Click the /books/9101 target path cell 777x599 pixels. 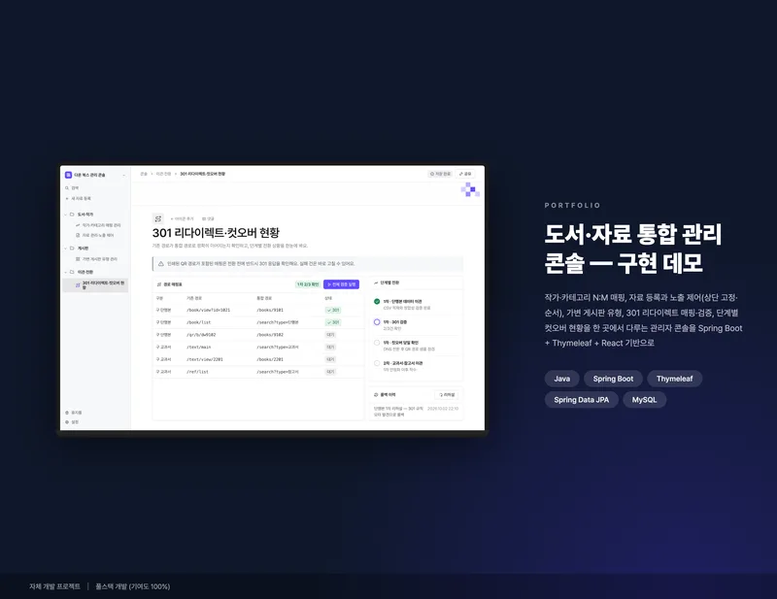click(270, 310)
